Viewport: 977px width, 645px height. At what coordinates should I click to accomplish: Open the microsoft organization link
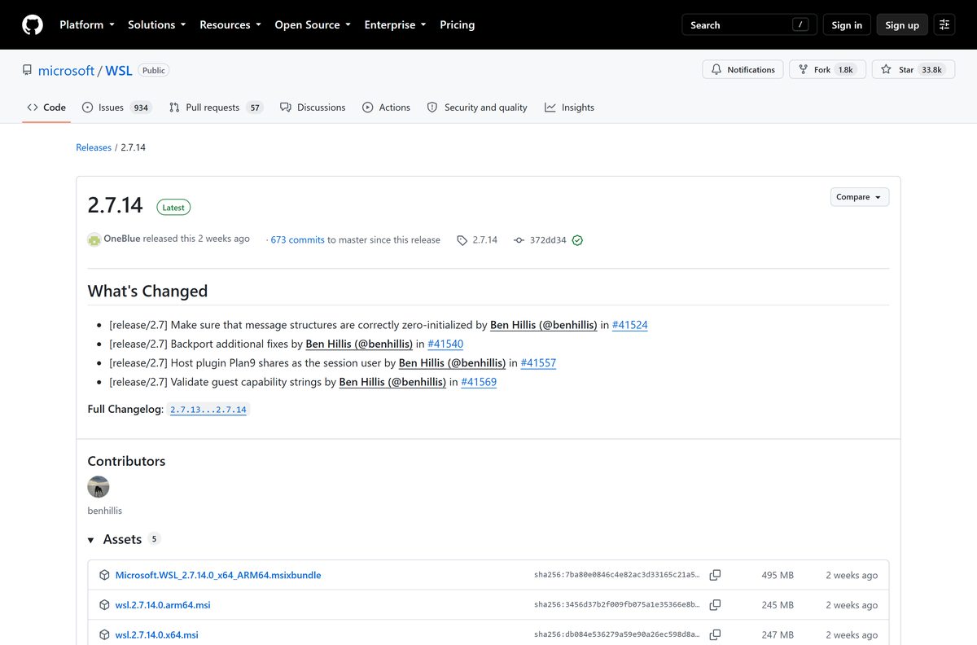66,71
